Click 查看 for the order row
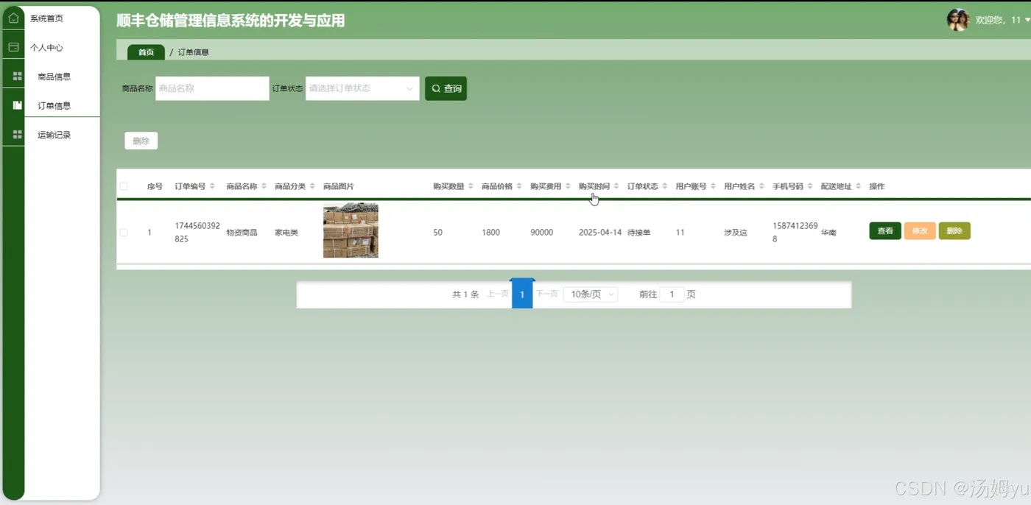The height and width of the screenshot is (505, 1031). [885, 231]
